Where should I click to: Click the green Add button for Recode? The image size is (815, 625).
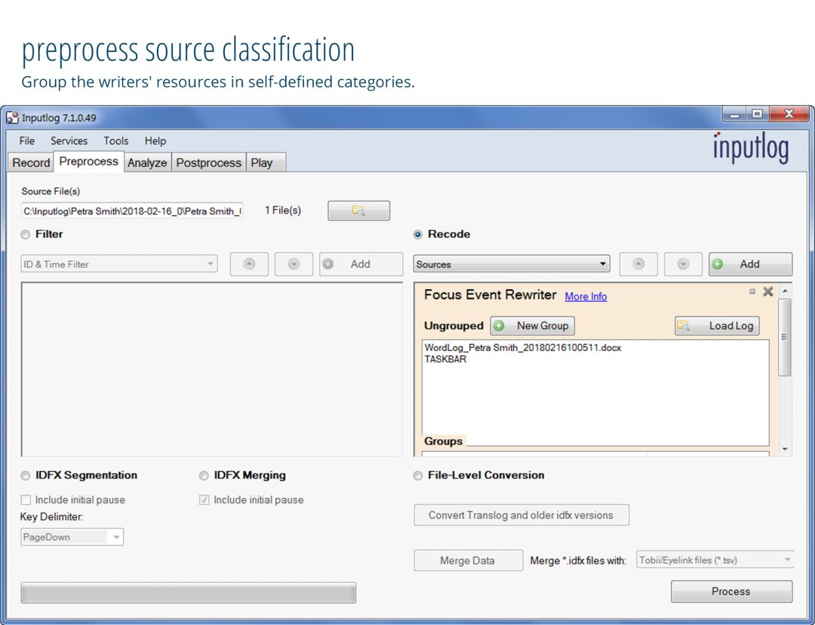[749, 264]
